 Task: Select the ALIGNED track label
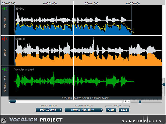(x=5, y=83)
